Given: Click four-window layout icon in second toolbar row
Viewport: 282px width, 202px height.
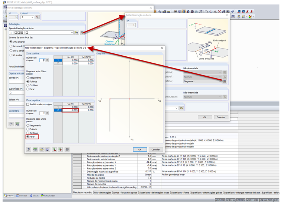Looking at the screenshot, I should [233, 17].
